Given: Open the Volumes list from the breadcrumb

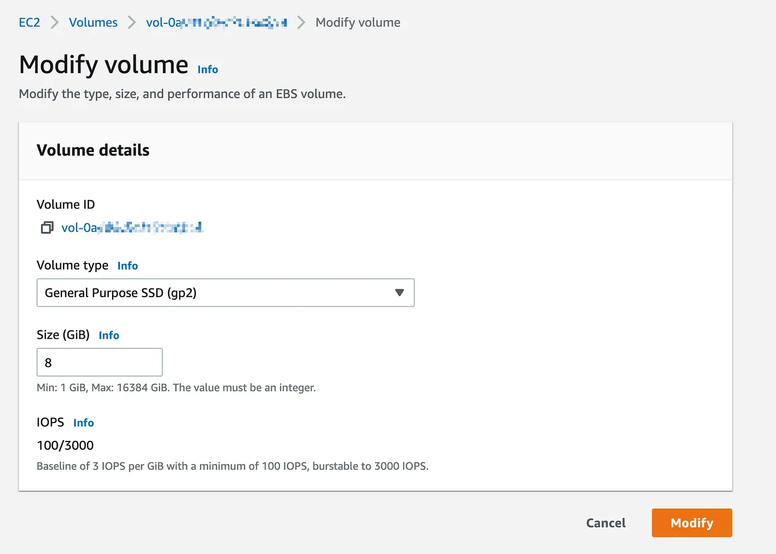Looking at the screenshot, I should 93,22.
